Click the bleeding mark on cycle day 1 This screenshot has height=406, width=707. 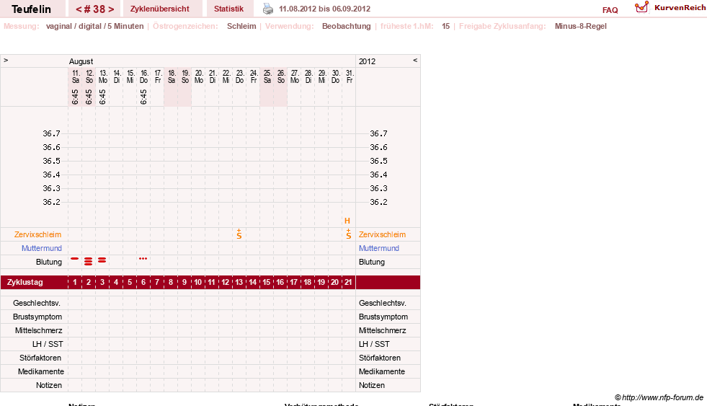[x=75, y=258]
